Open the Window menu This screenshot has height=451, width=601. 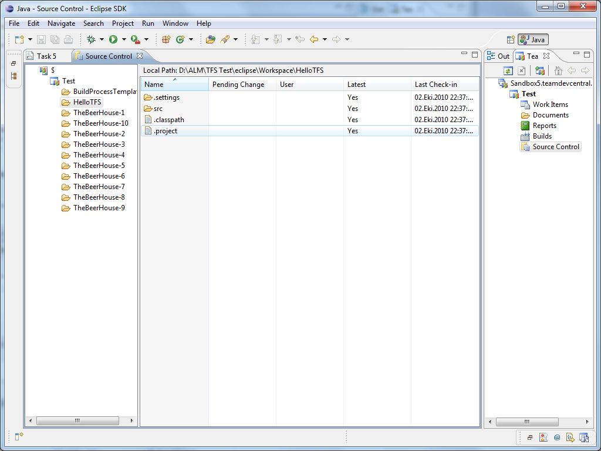point(175,23)
